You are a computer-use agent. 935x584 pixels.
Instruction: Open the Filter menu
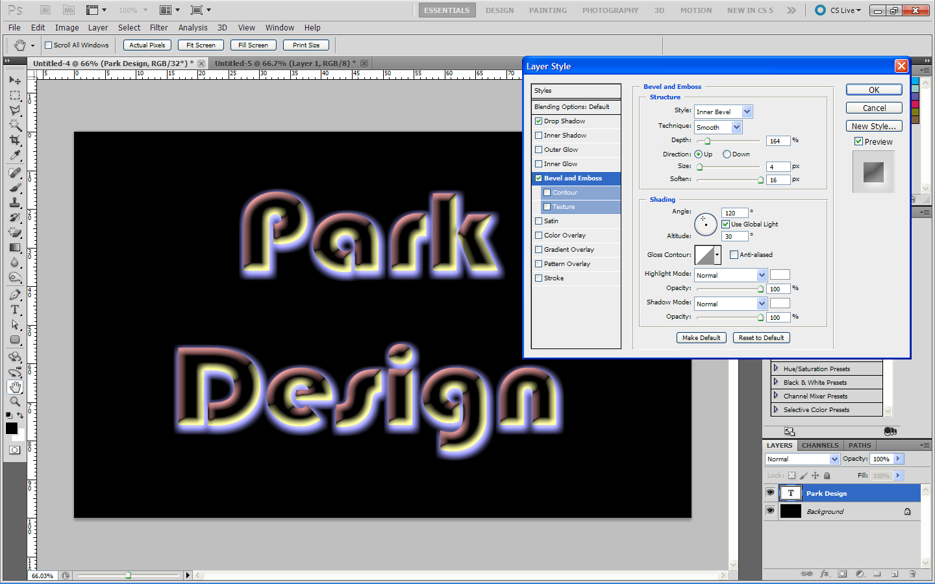[158, 28]
